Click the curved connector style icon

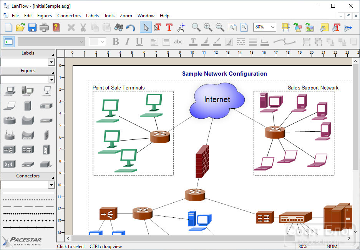pos(284,42)
